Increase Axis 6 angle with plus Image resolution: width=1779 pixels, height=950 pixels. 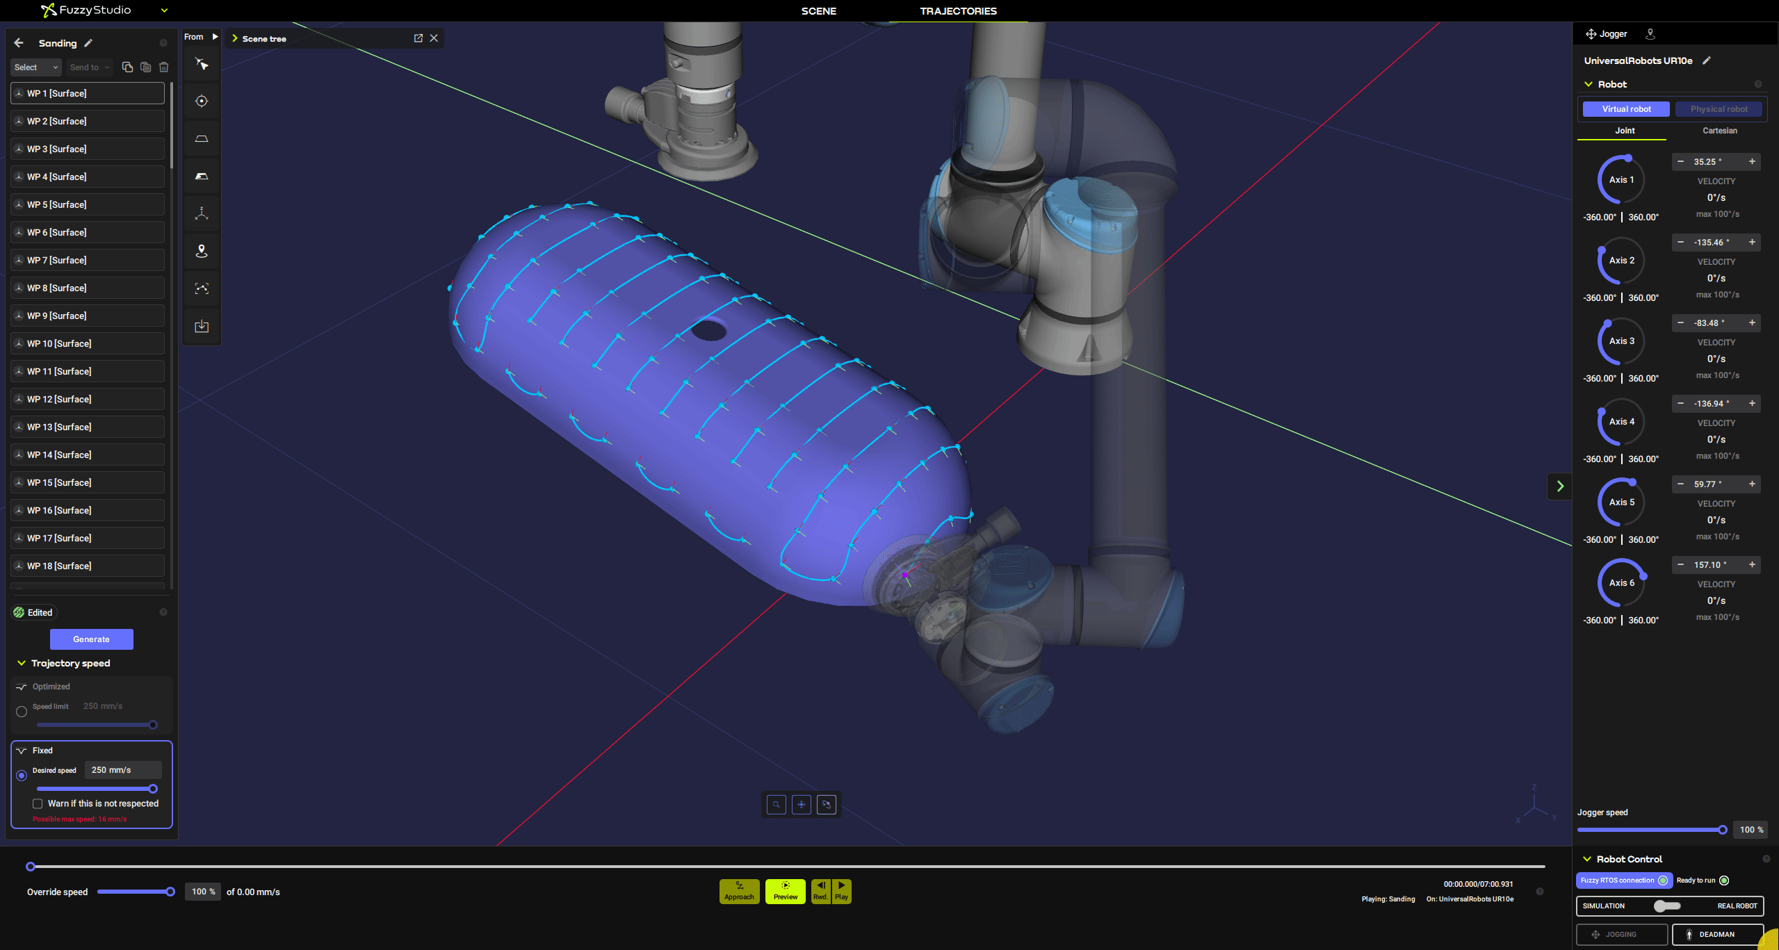pos(1753,565)
